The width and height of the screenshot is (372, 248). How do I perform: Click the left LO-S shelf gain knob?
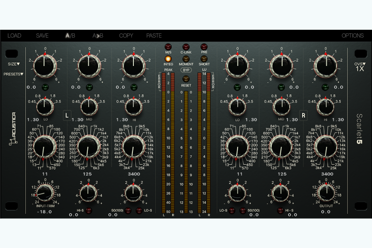[133, 193]
